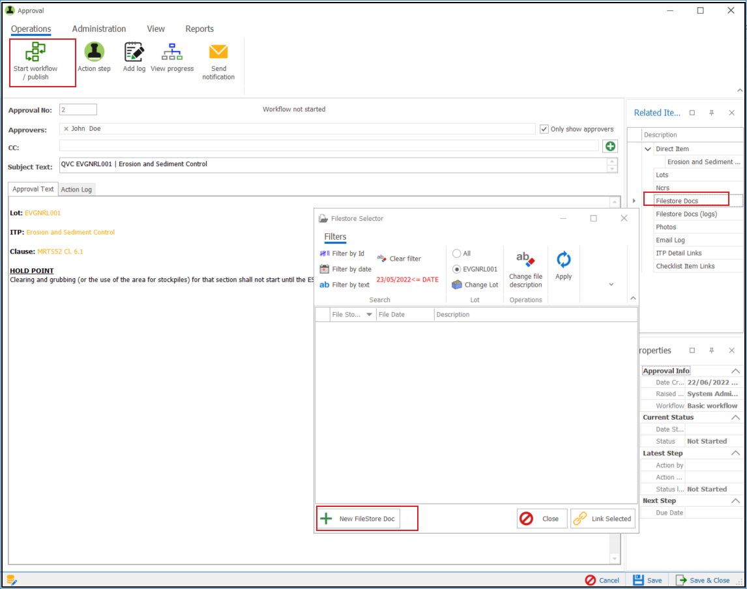
Task: Click the New FileStore Doc button
Action: click(x=359, y=519)
